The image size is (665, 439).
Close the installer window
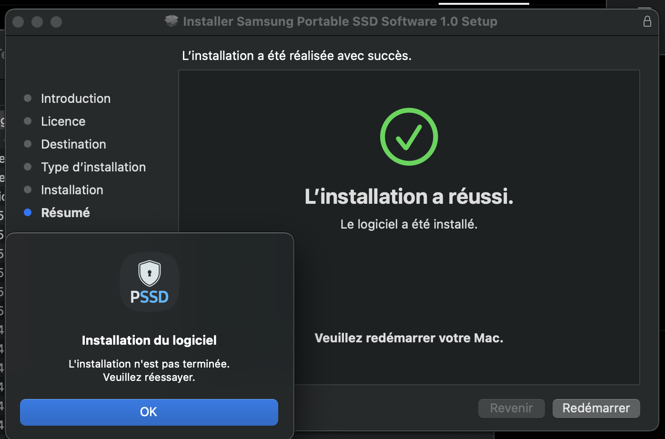18,22
